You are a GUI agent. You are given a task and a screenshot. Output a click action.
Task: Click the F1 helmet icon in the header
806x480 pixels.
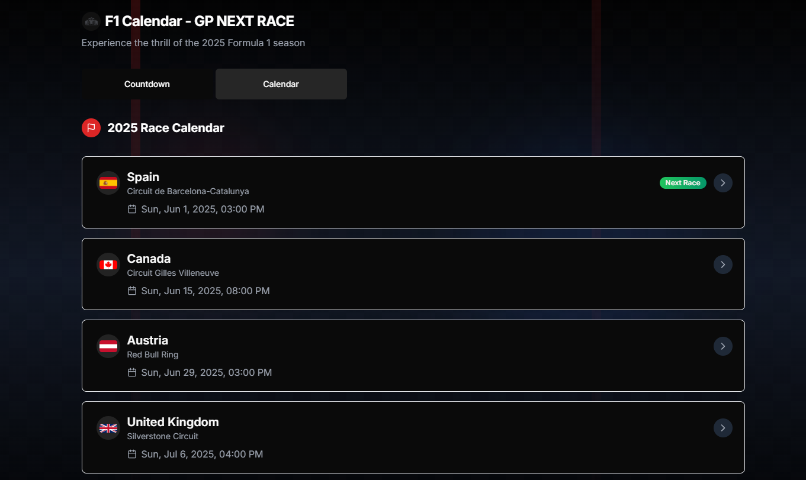coord(91,21)
